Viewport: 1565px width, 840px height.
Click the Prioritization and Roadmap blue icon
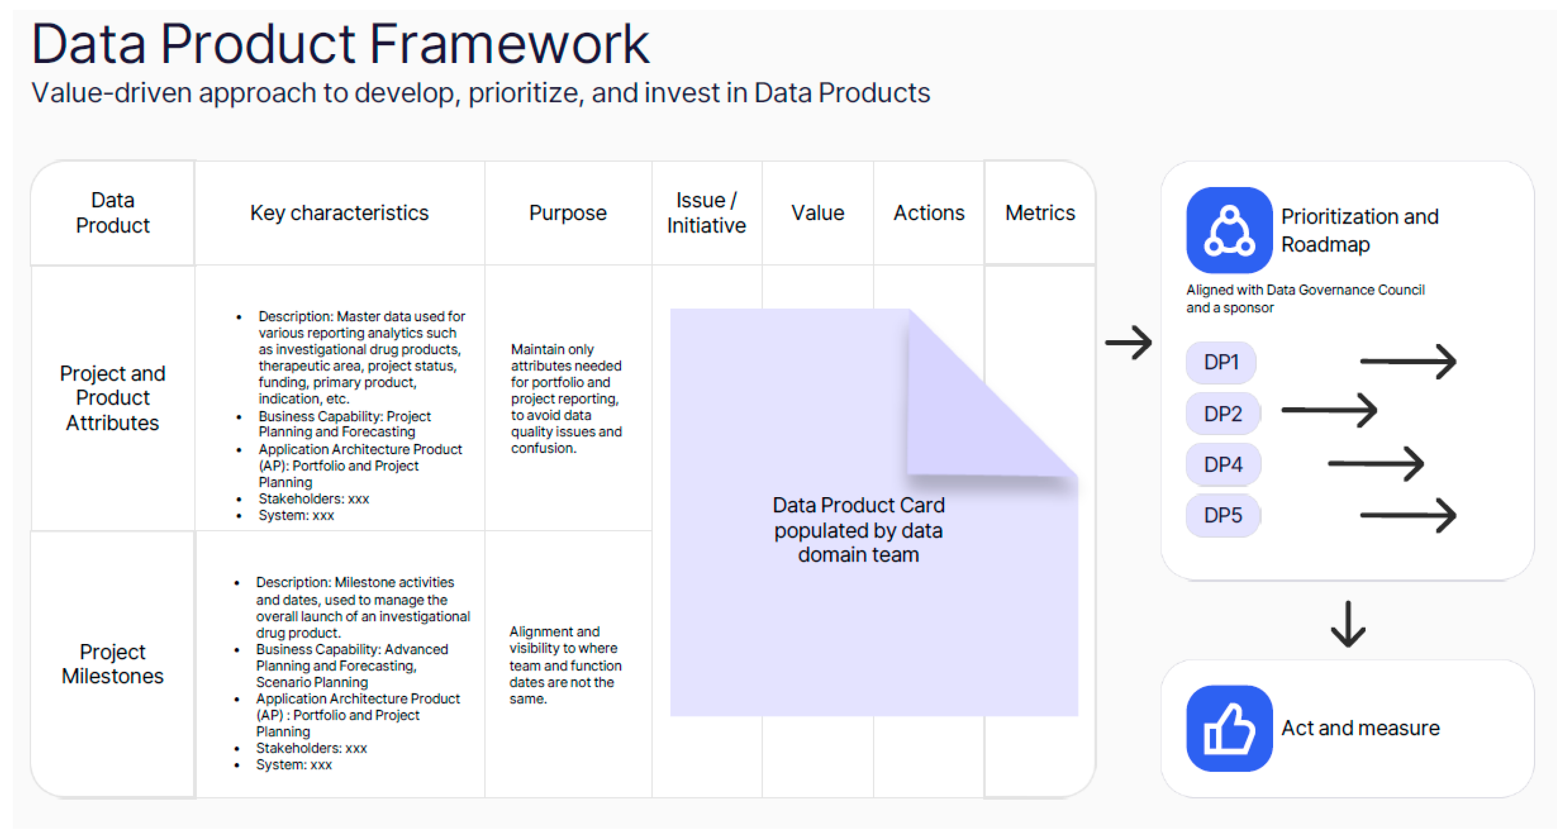pyautogui.click(x=1228, y=230)
